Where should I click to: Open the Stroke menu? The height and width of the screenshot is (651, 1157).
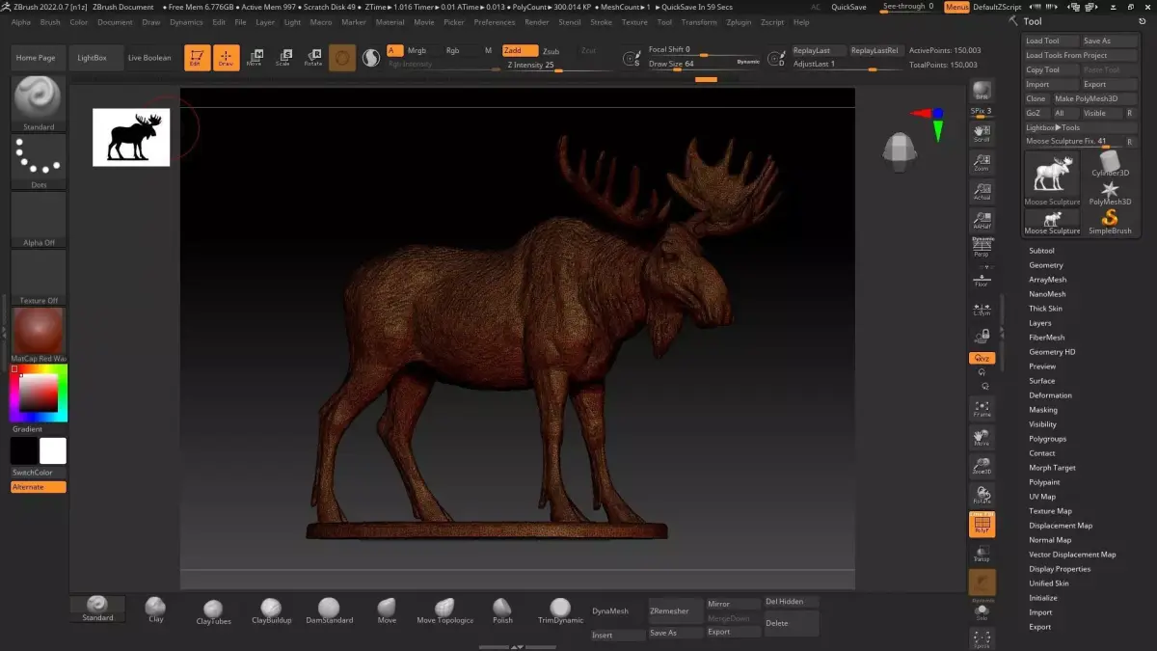(601, 22)
